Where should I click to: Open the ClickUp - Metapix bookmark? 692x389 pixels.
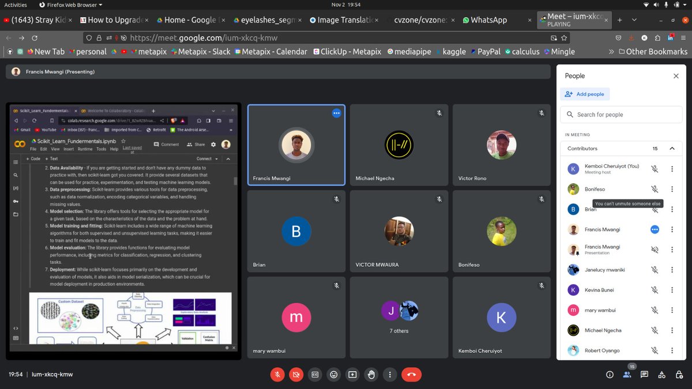[x=347, y=51]
